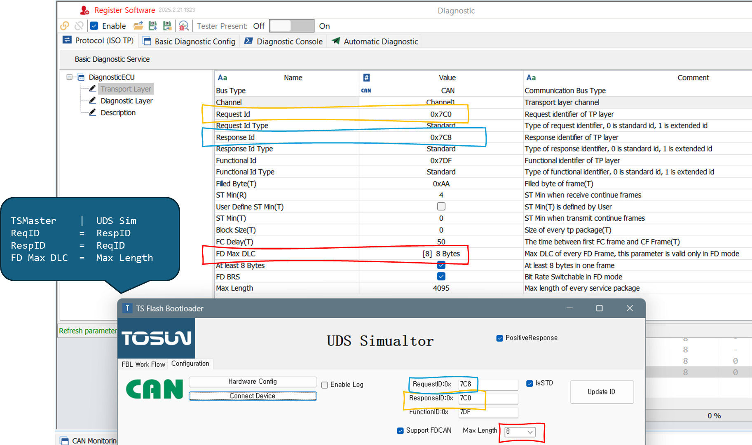Screen dimensions: 752x445
Task: Click the Diagnostic Console prompt icon
Action: 248,41
